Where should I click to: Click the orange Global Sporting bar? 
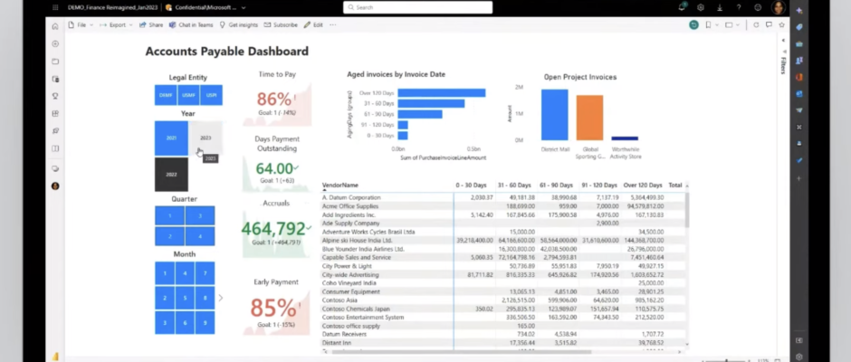[x=589, y=118]
